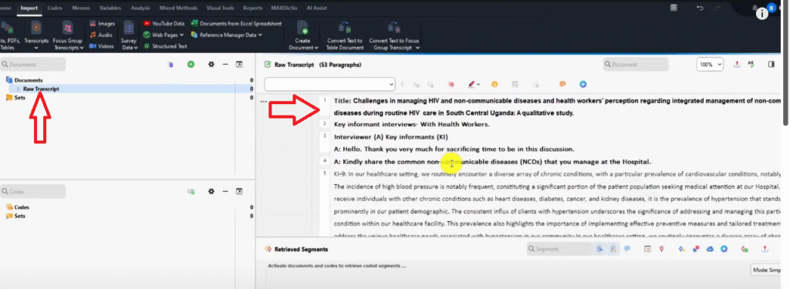Search in the Segments search field

[x=559, y=249]
